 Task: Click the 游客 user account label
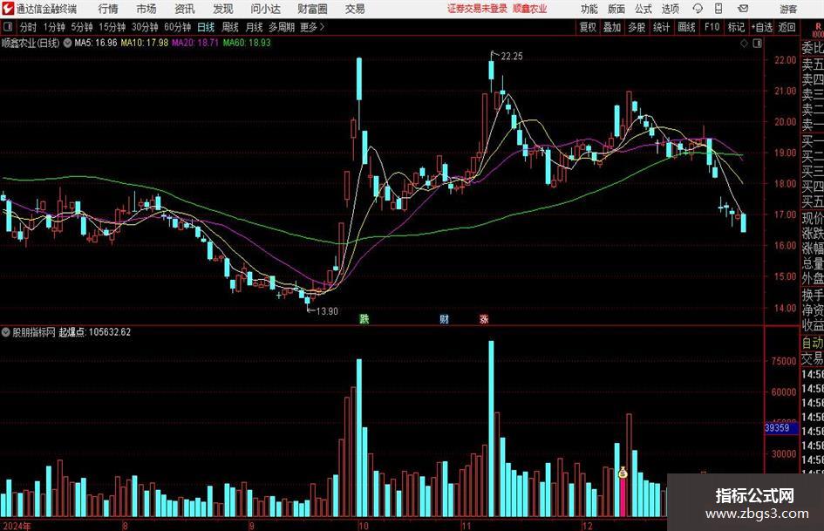pyautogui.click(x=788, y=9)
